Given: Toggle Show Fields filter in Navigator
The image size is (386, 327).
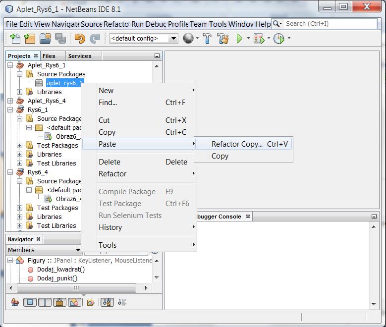Looking at the screenshot, I should coord(30,302).
